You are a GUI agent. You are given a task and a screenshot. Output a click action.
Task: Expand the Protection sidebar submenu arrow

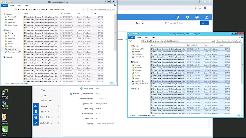(59, 112)
